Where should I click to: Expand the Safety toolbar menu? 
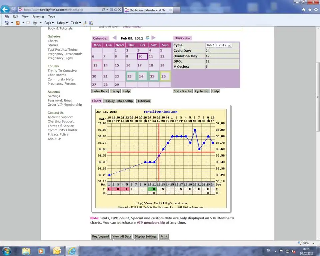(62, 23)
